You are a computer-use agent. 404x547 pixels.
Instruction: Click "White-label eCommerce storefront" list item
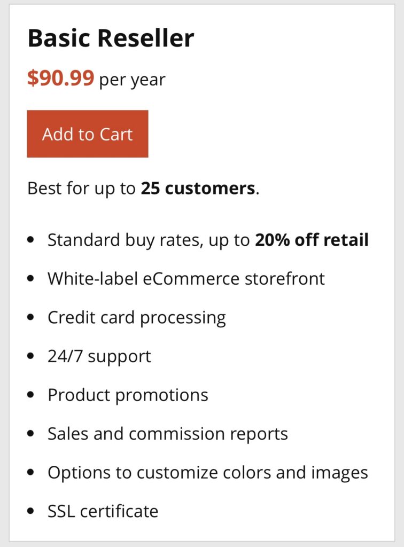tap(186, 278)
